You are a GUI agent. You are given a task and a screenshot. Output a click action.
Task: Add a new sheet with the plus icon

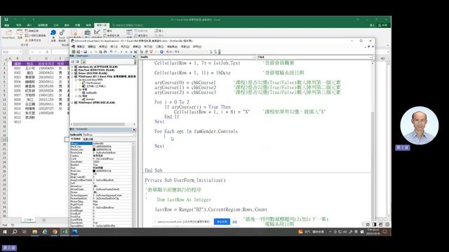(43, 220)
